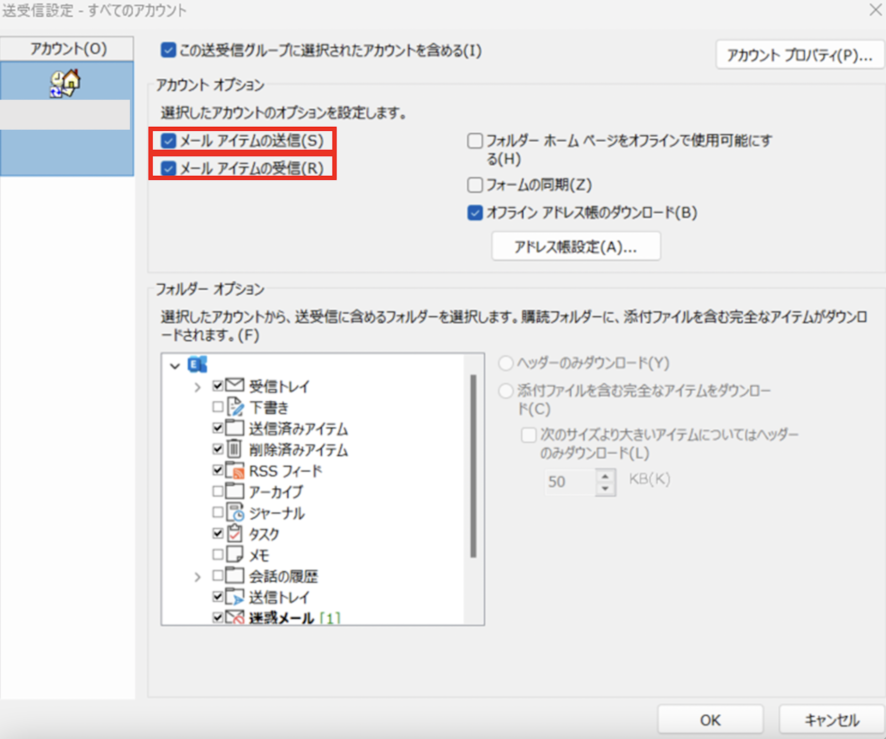
Task: Open アドレス帳設定(A) settings
Action: pos(576,246)
